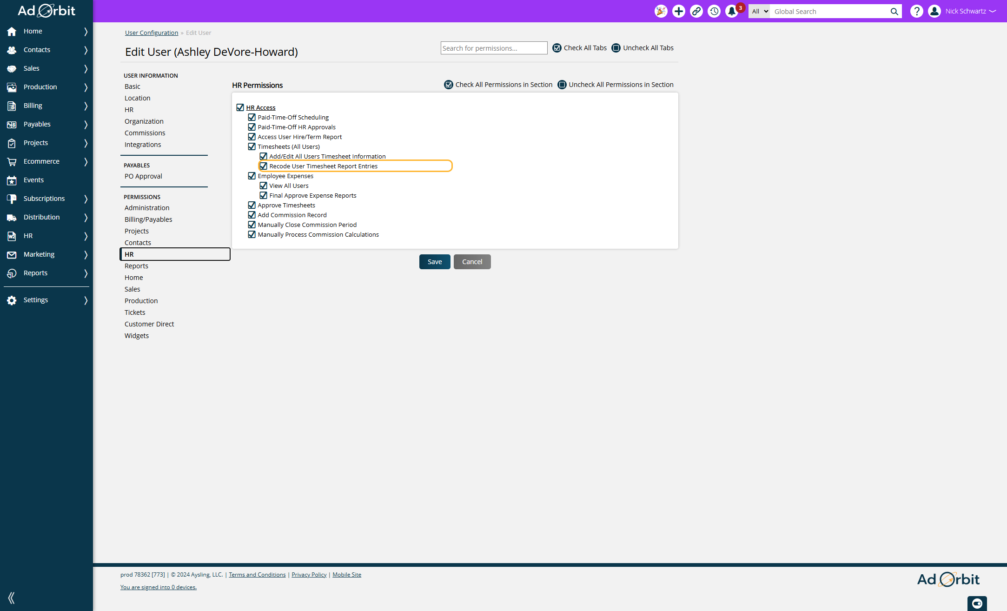
Task: Click the plus quick-add icon
Action: pos(679,11)
